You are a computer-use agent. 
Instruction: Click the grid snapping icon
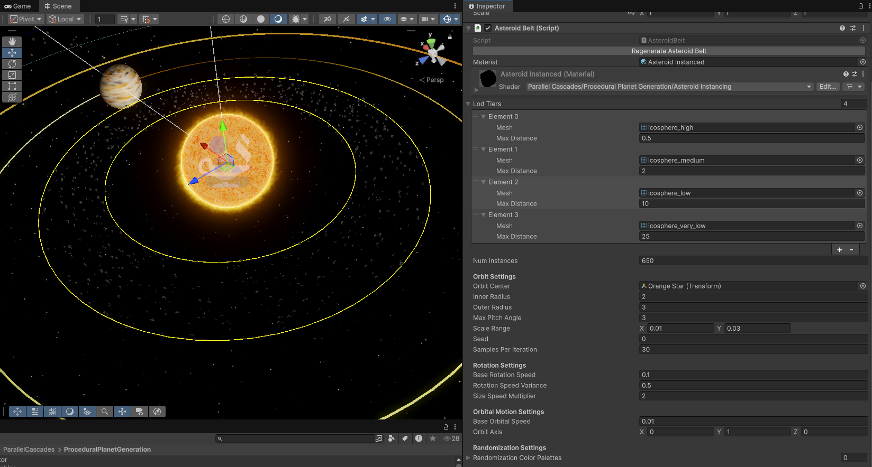124,19
